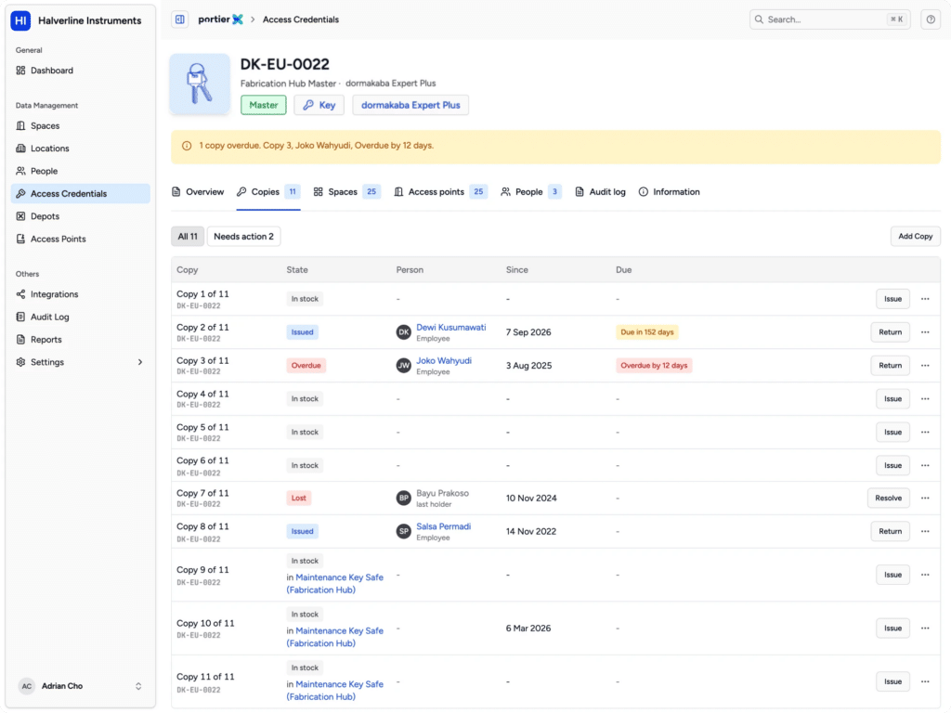Image resolution: width=951 pixels, height=713 pixels.
Task: Open the credential's Audit log tab
Action: (x=600, y=191)
